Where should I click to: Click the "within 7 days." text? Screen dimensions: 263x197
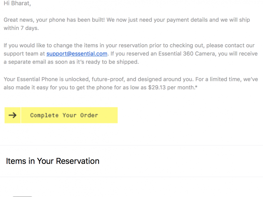click(21, 28)
